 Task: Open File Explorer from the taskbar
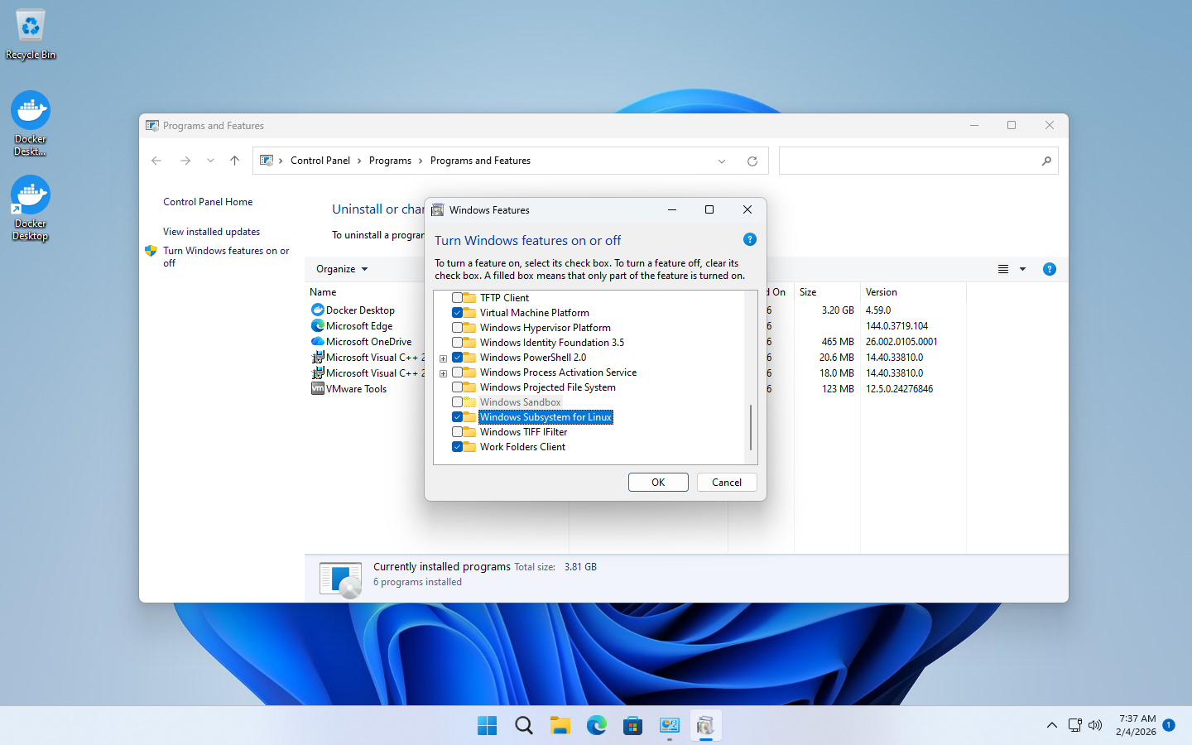tap(560, 726)
